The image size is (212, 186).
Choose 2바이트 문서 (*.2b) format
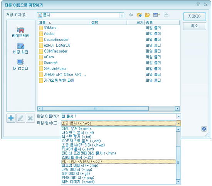pos(119,157)
